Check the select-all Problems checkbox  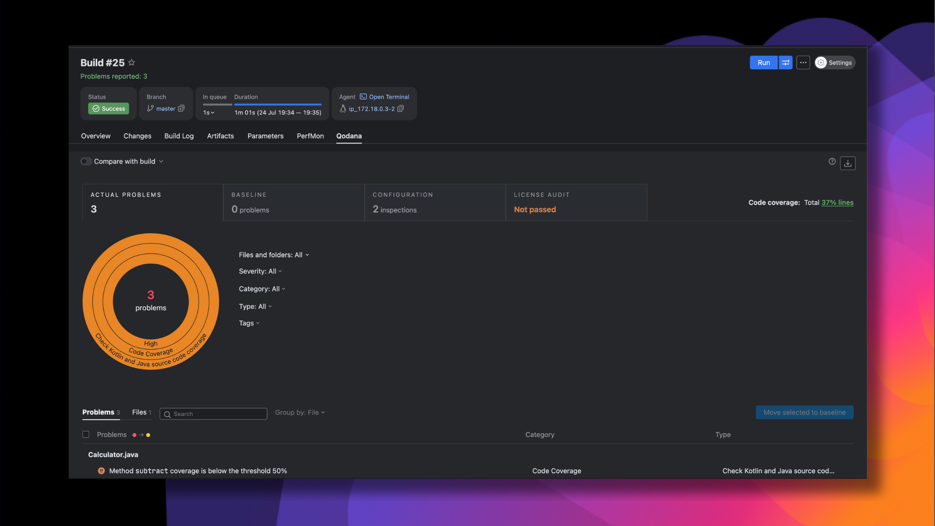(86, 435)
